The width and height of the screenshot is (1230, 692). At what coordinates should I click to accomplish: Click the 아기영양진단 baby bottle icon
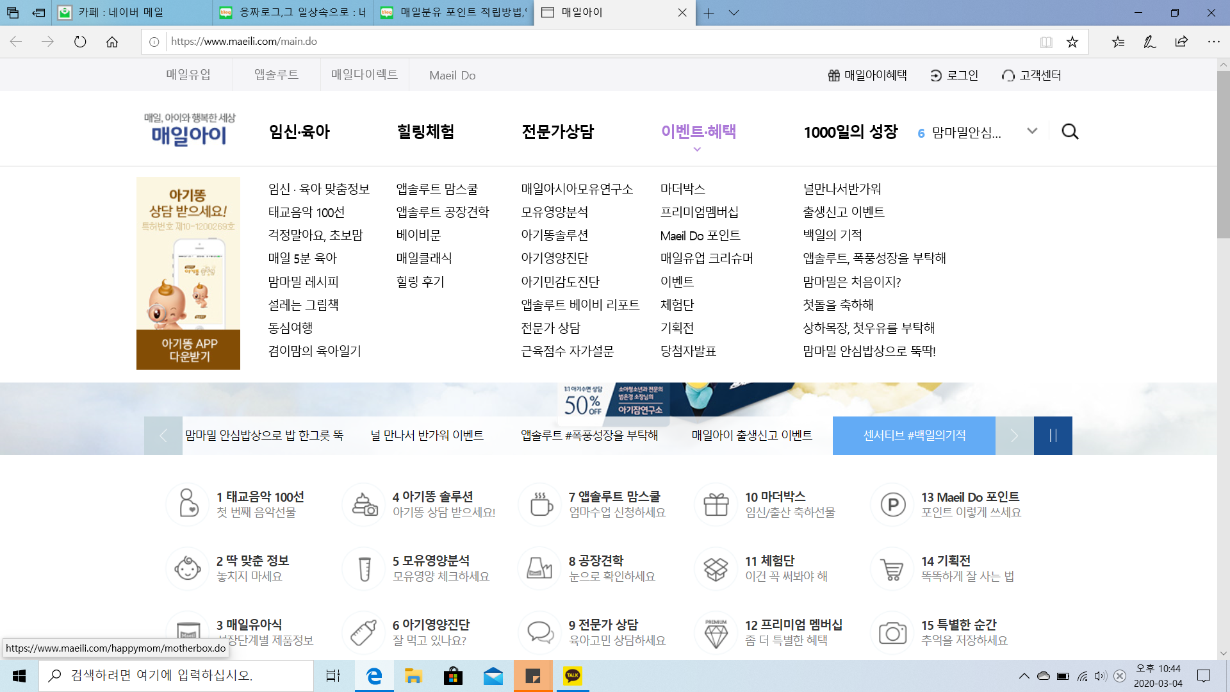click(364, 632)
